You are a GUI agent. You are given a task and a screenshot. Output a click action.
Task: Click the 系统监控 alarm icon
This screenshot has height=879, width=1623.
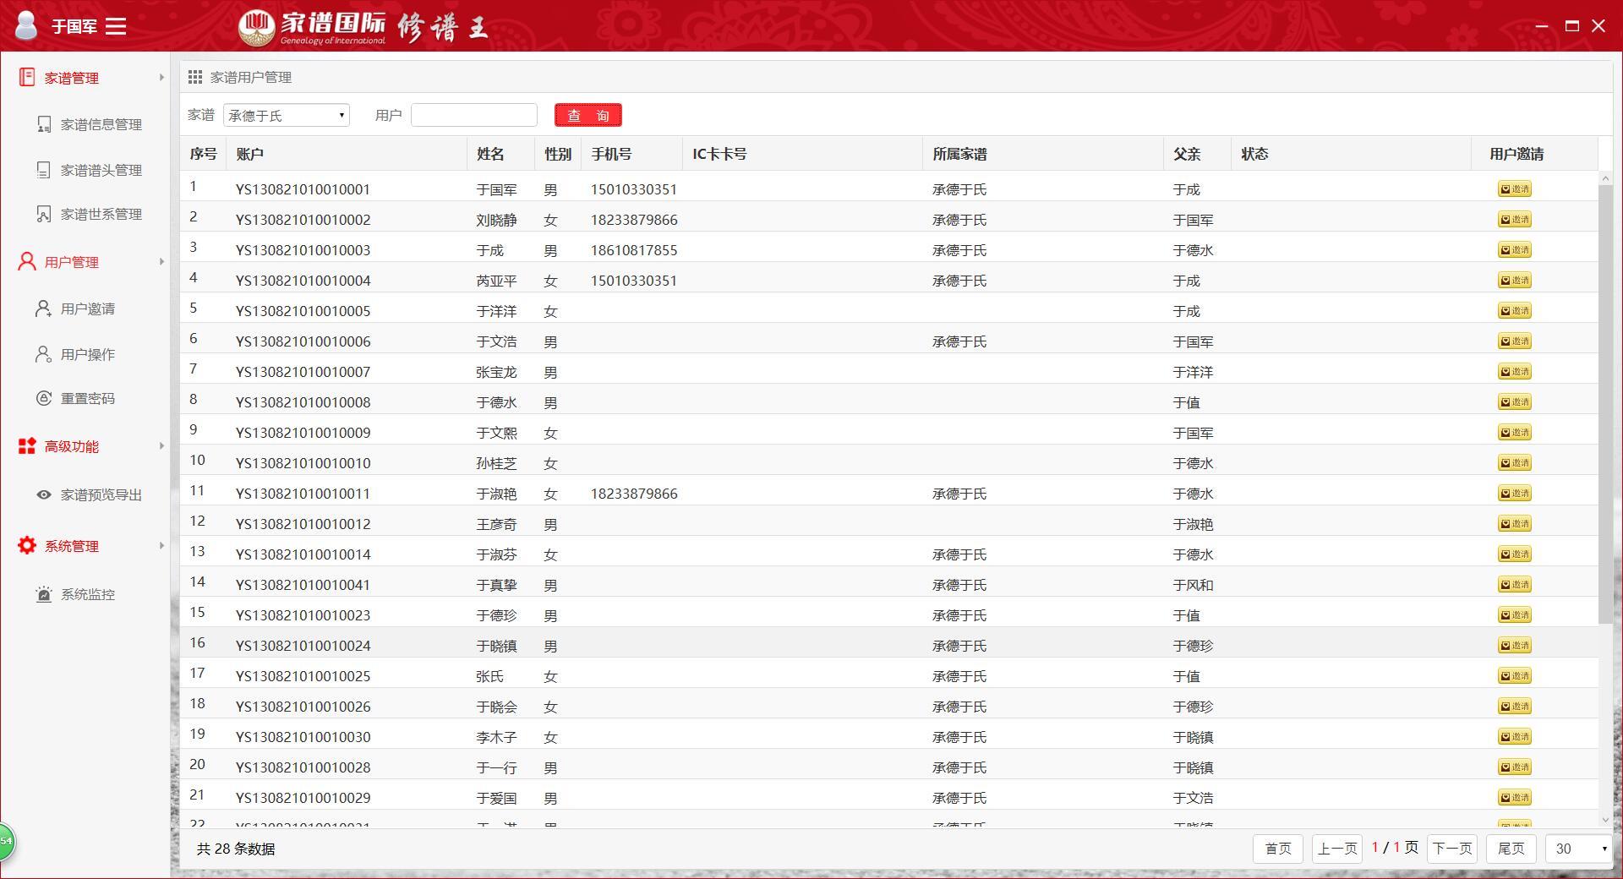coord(44,594)
